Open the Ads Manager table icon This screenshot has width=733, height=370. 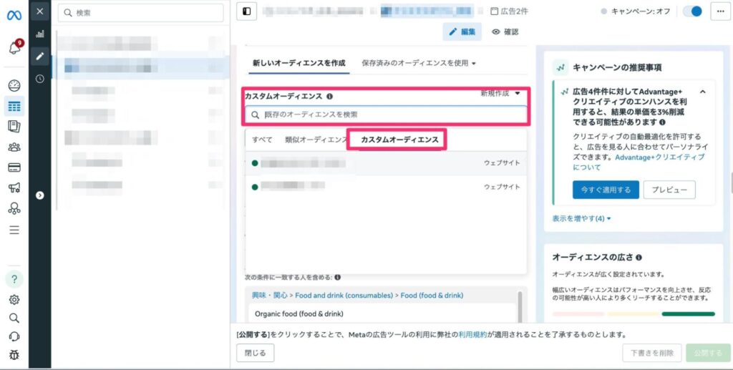coord(14,106)
